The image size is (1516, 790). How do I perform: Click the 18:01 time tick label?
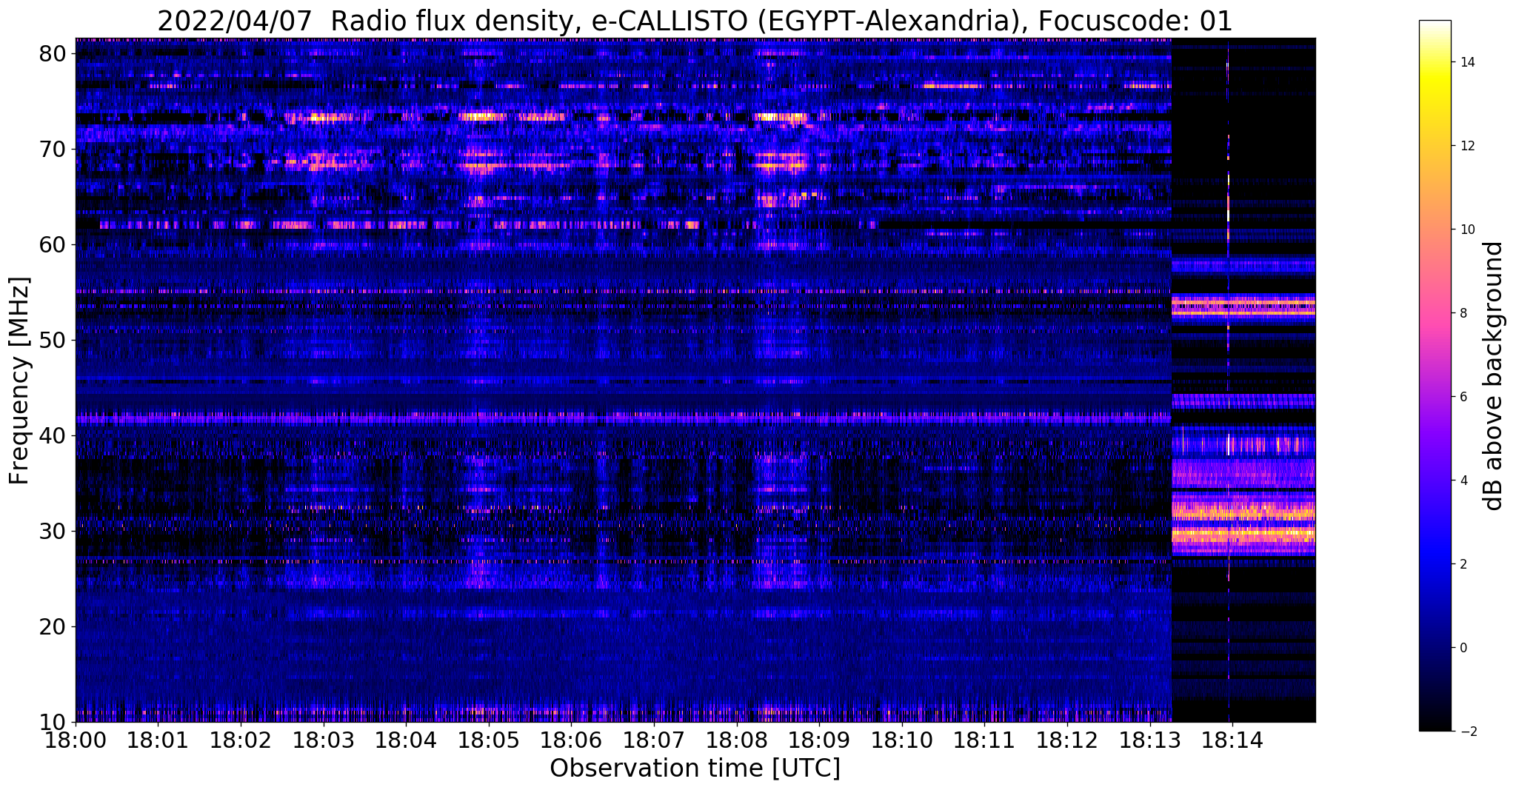coord(158,740)
